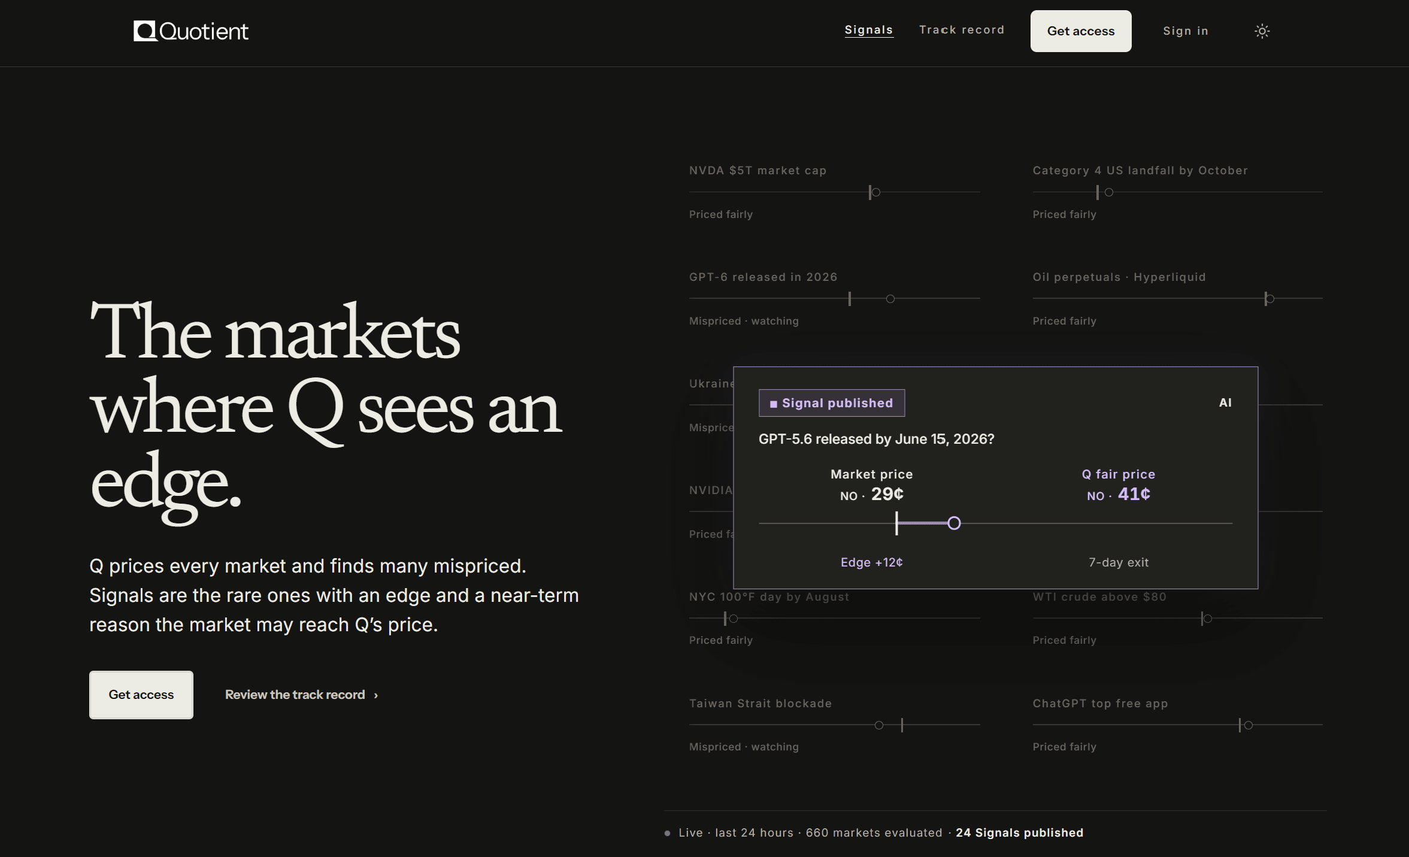
Task: Click the Signal published badge
Action: point(832,403)
